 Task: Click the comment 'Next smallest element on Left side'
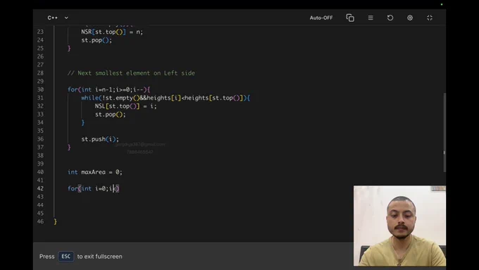point(131,73)
